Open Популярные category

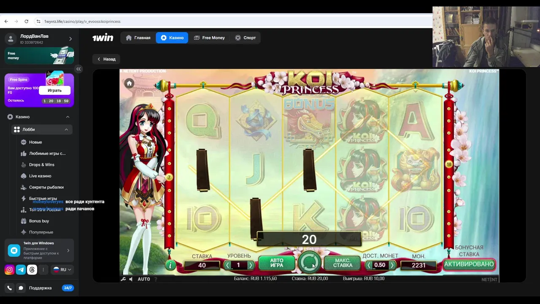41,232
